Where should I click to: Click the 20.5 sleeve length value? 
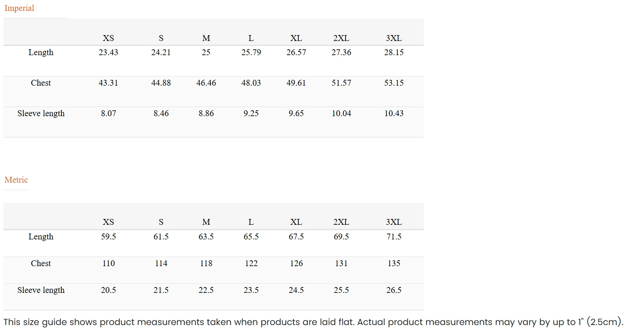click(x=109, y=290)
